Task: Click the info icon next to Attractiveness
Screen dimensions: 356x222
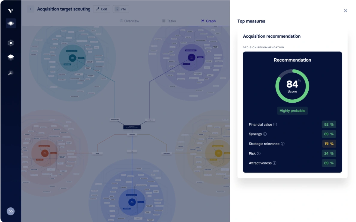Action: click(x=274, y=163)
